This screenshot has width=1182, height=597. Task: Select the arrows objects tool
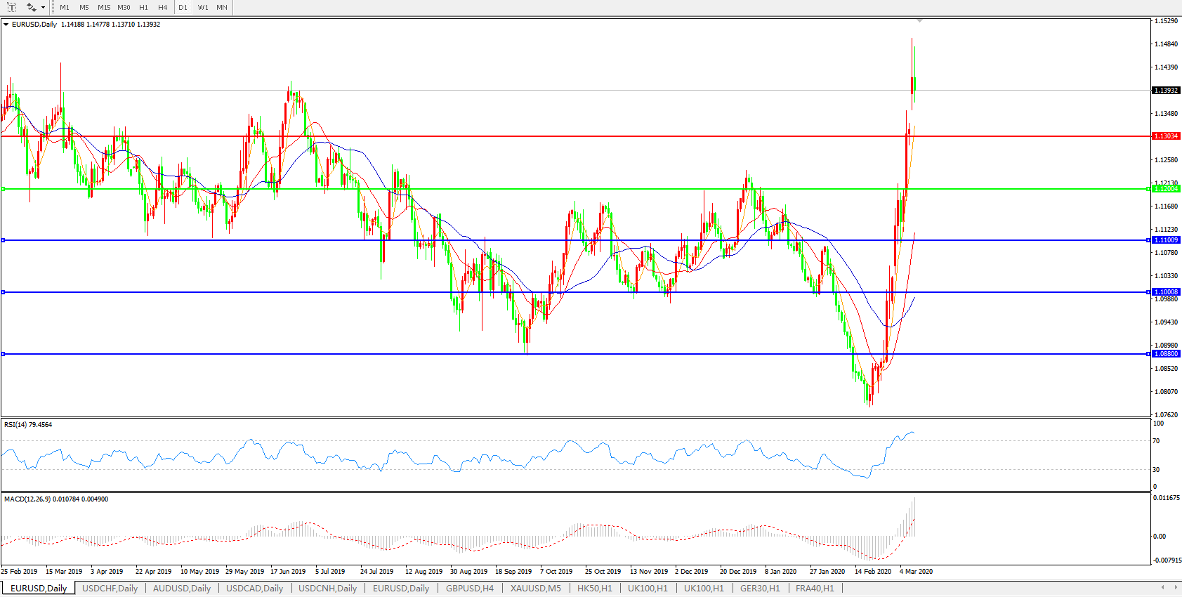click(31, 7)
